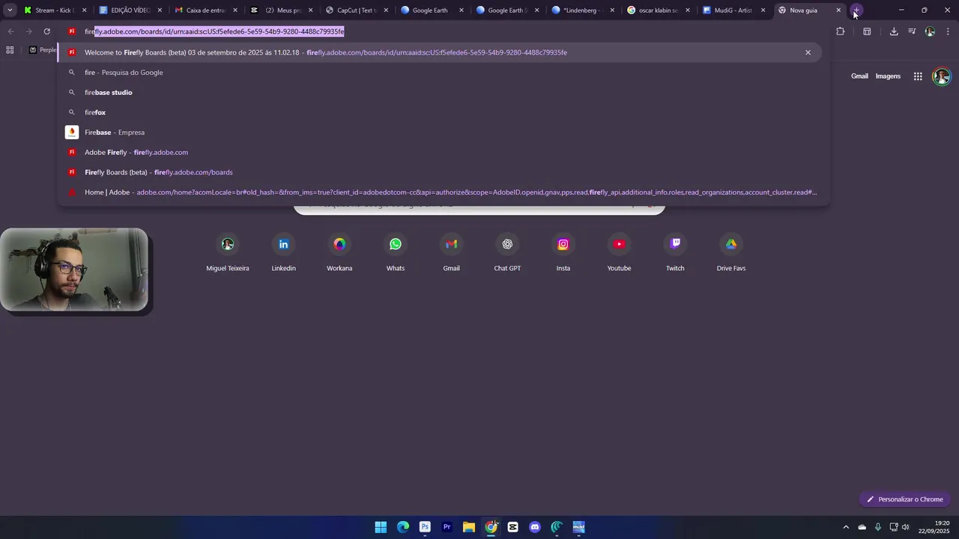Open CapCut from the taskbar
This screenshot has width=959, height=539.
(x=513, y=527)
